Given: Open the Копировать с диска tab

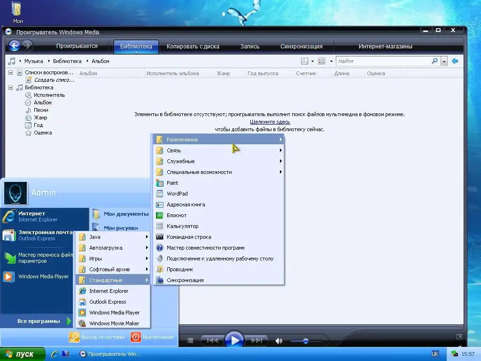Looking at the screenshot, I should pyautogui.click(x=193, y=47).
